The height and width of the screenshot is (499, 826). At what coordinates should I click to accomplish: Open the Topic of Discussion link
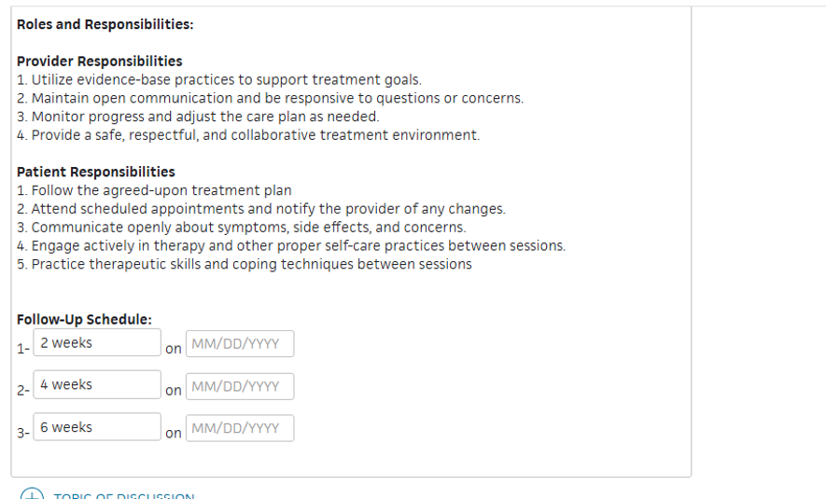point(124,496)
